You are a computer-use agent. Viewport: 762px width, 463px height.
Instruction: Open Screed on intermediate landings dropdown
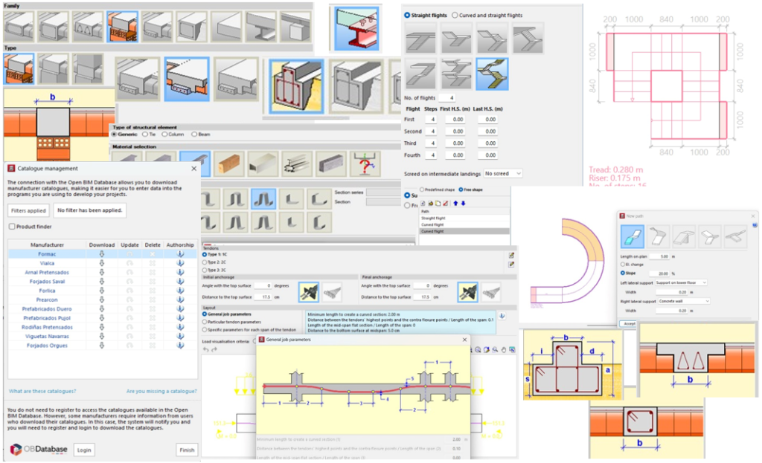click(x=503, y=173)
